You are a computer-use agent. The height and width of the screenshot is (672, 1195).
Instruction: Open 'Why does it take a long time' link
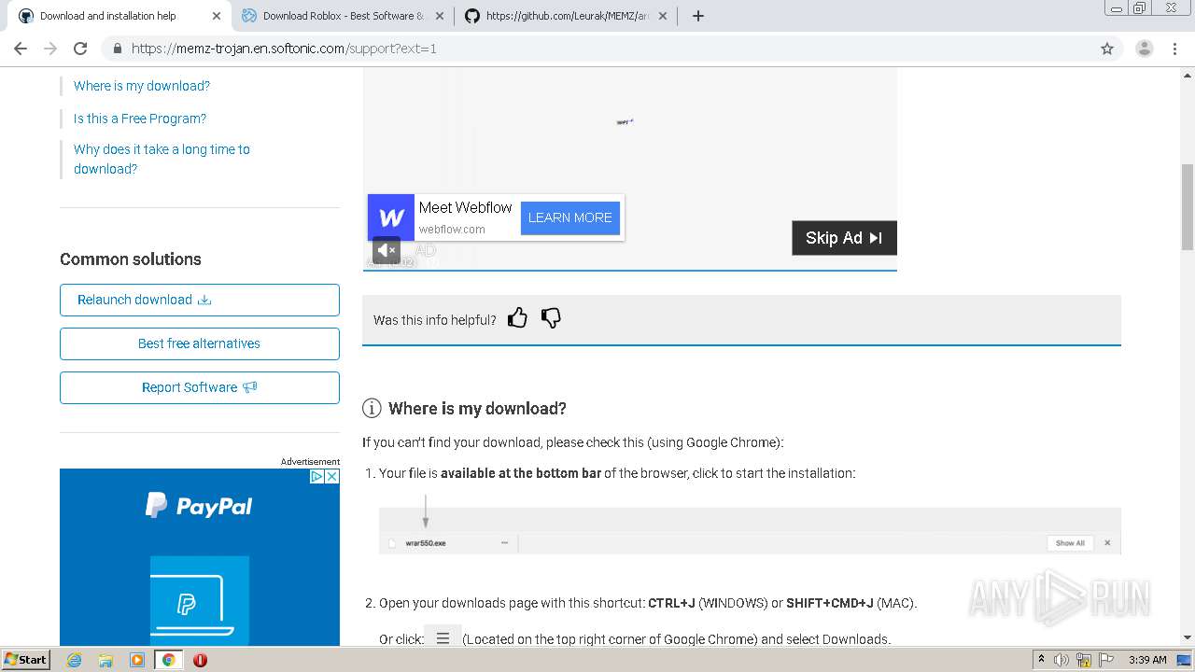pos(162,159)
